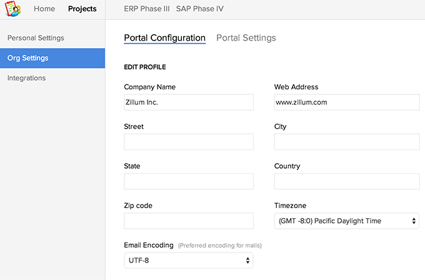The width and height of the screenshot is (425, 280).
Task: Select Org Settings in the sidebar
Action: [x=28, y=58]
